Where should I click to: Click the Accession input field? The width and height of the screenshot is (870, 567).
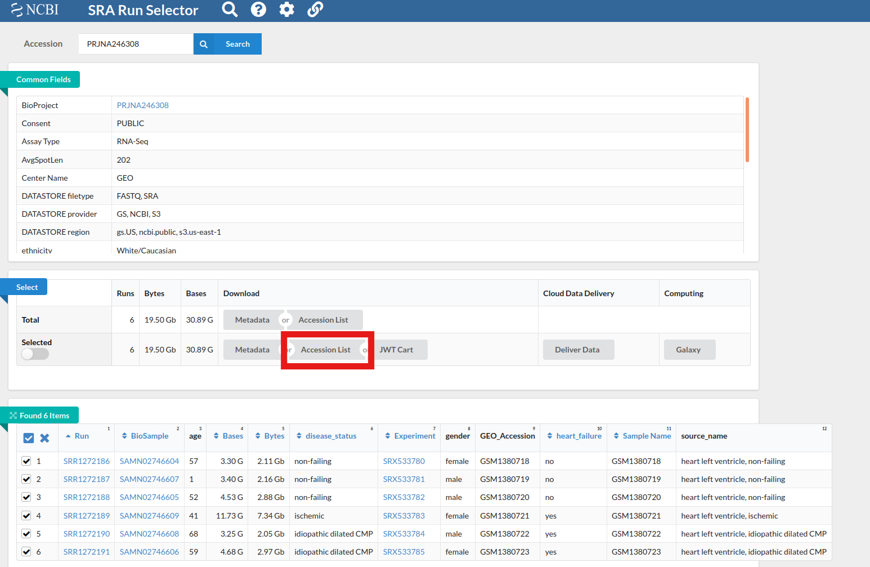(136, 44)
